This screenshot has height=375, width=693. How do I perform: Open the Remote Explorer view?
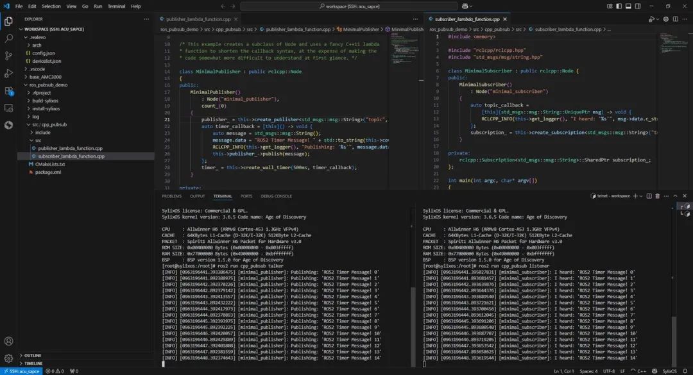8,108
